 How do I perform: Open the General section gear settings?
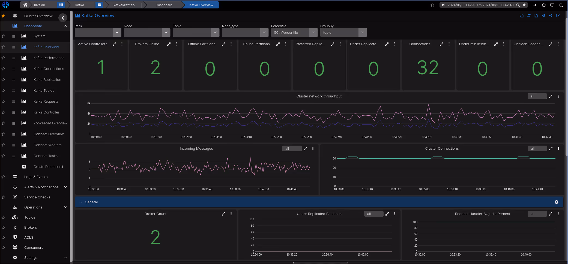[x=556, y=202]
